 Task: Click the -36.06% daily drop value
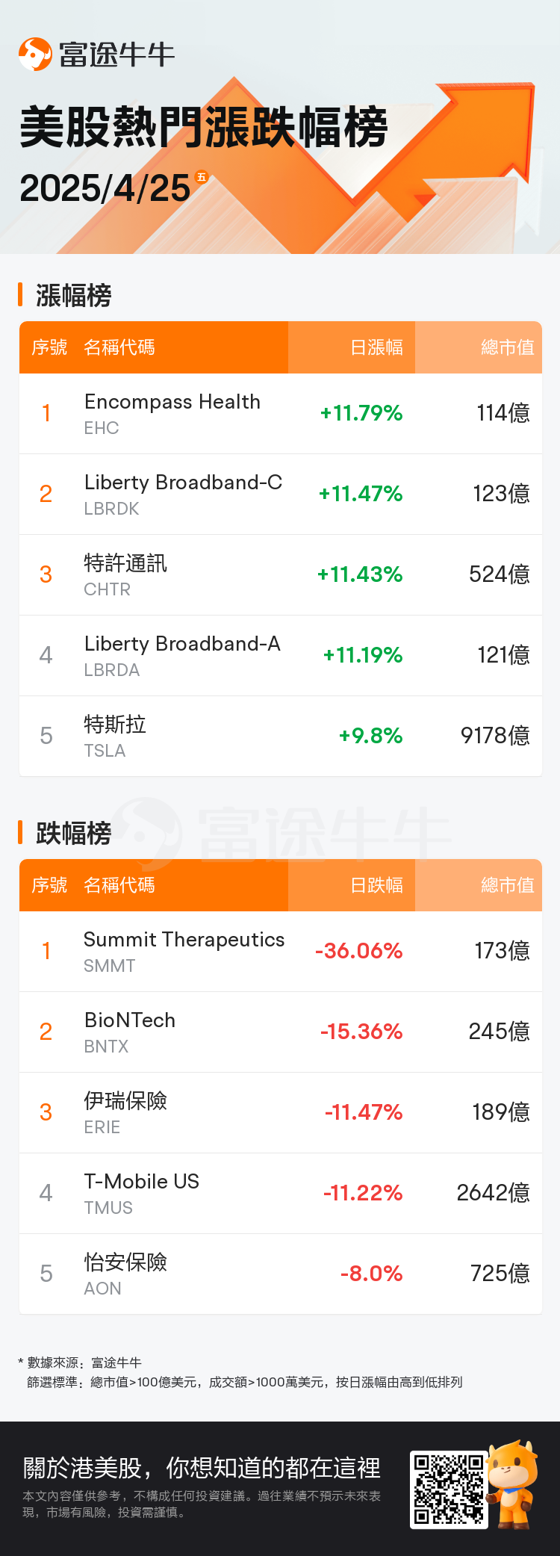(x=359, y=951)
